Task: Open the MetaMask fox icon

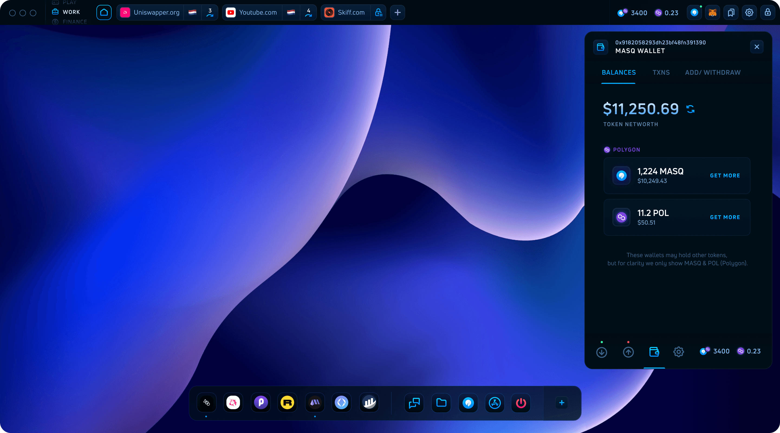Action: tap(713, 12)
